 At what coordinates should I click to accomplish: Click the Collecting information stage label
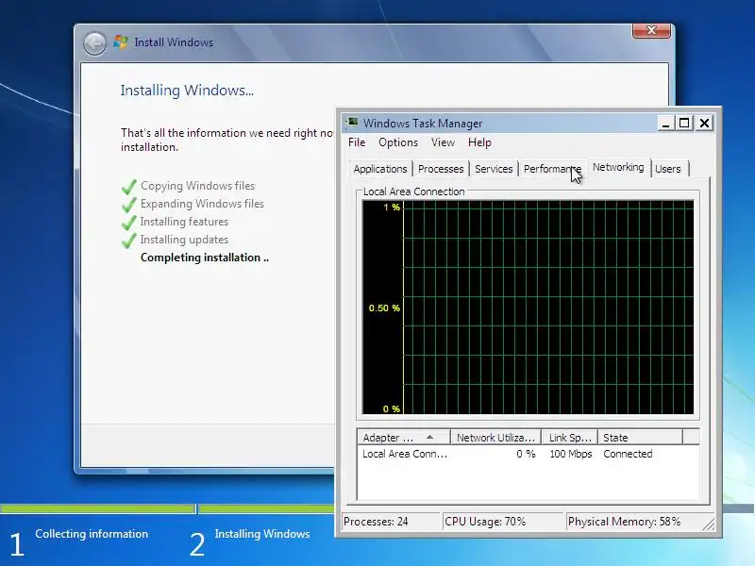tap(92, 534)
